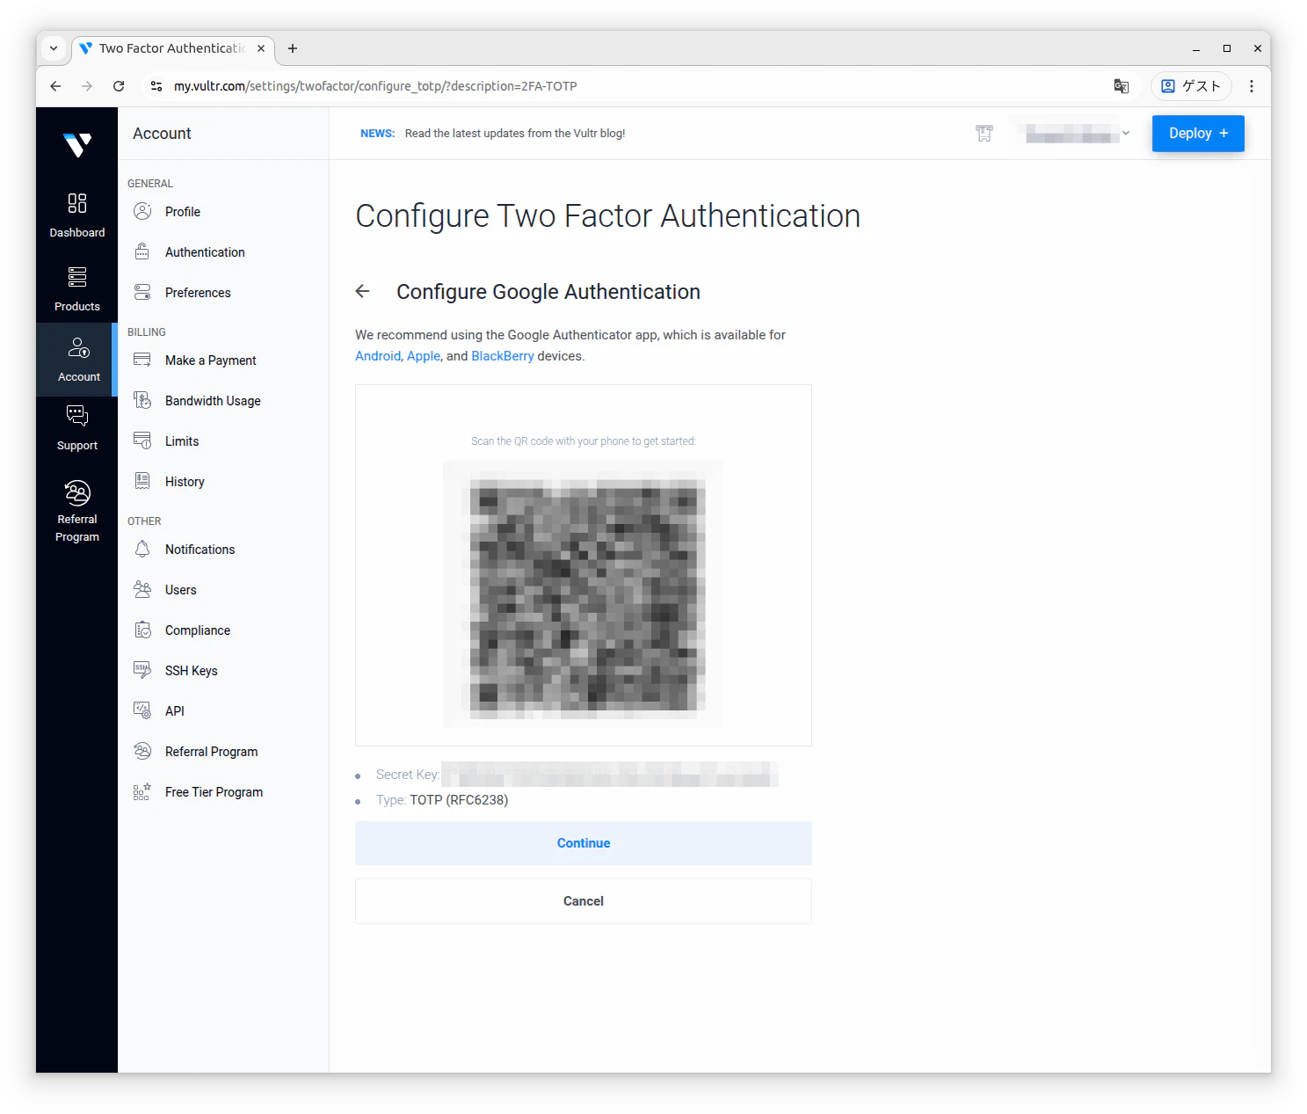Open the Authentication menu item

(x=205, y=252)
